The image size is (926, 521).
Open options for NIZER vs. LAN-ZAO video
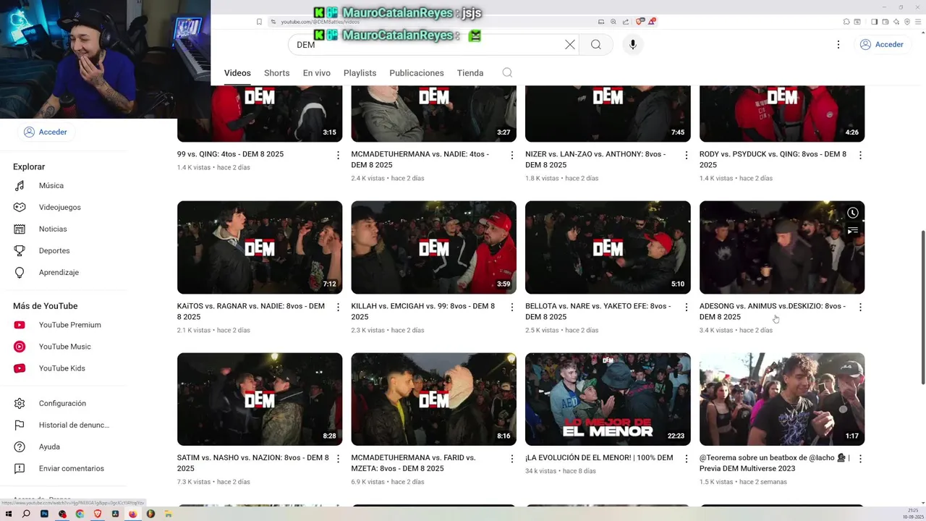click(687, 155)
